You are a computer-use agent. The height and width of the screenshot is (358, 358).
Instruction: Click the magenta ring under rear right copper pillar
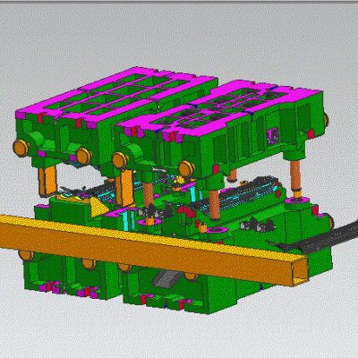click(297, 200)
